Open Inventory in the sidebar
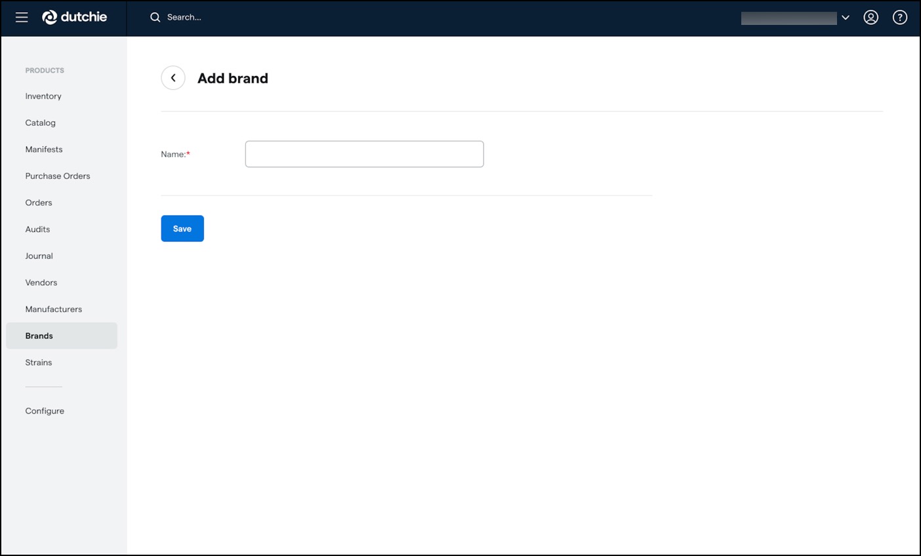Screen dimensions: 921x556 coord(43,96)
